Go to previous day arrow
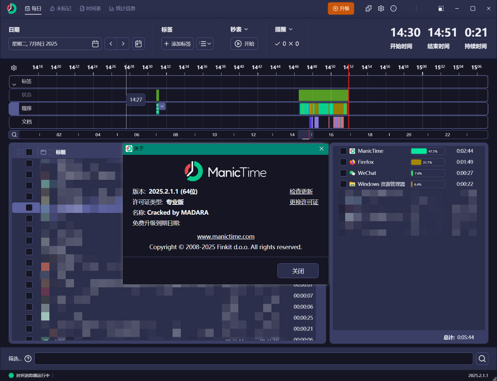Screen dimensions: 497x381 click(x=111, y=44)
